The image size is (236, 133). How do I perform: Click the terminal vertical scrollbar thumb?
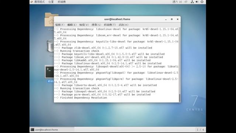pos(180,98)
